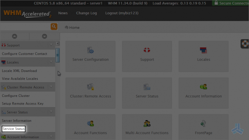Open Setup Remote Access Key link
249x140 pixels.
[23, 104]
